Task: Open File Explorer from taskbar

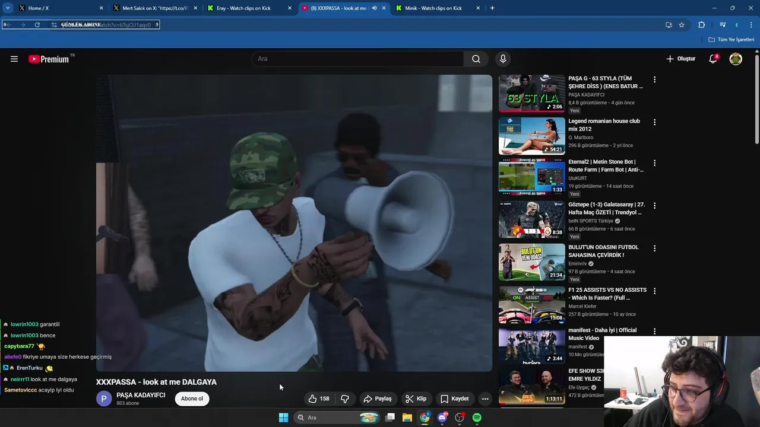Action: (x=407, y=418)
